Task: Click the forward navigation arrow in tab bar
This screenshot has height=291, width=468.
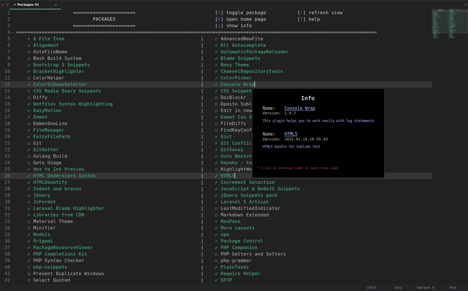Action: coord(7,5)
